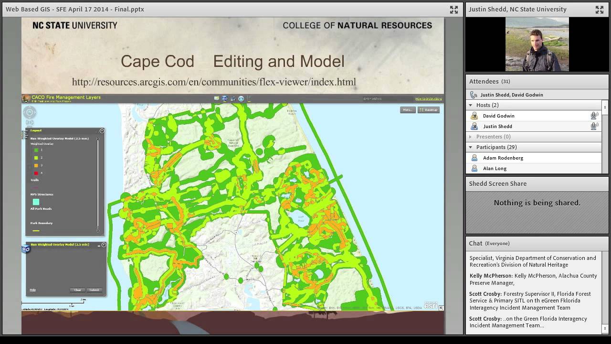The image size is (611, 344).
Task: Open the globe widget icon in header
Action: (241, 98)
